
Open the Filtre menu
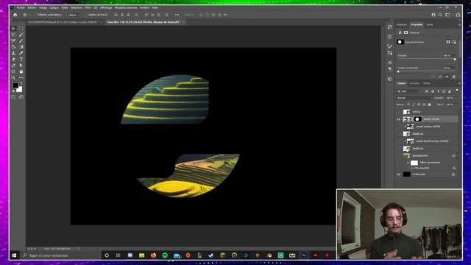pos(88,7)
